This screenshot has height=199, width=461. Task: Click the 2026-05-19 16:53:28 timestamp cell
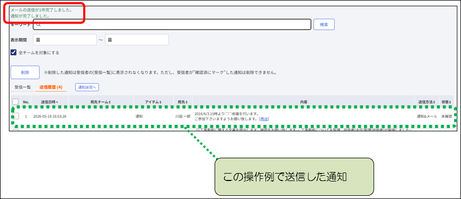pos(50,116)
